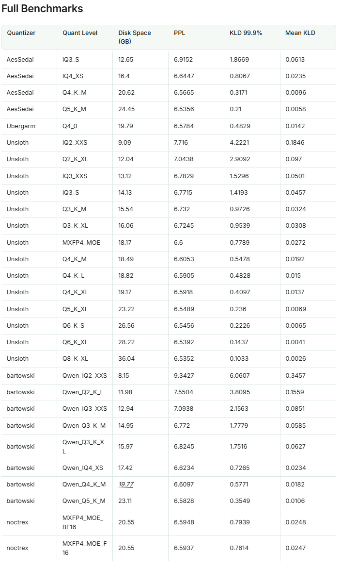Select the Qwen_IQ2_XXS quant level cell
Viewport: 342px width, 569px height.
tap(85, 375)
